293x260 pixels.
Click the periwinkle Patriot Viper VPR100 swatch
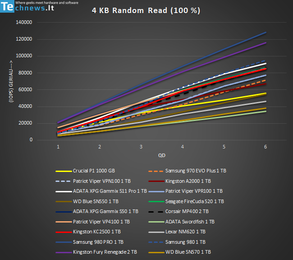click(x=156, y=191)
